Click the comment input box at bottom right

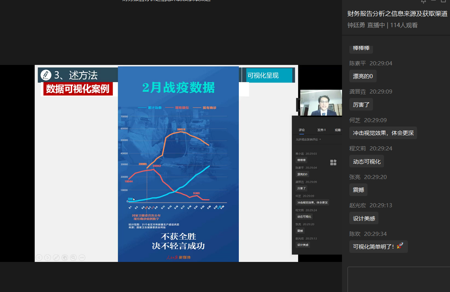pos(399,280)
